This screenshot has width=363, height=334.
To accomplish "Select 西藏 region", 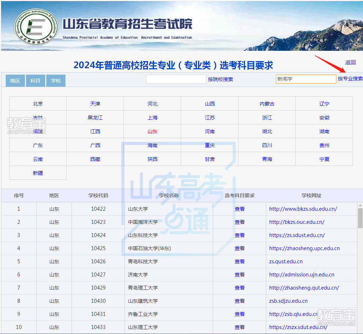I will click(x=95, y=159).
